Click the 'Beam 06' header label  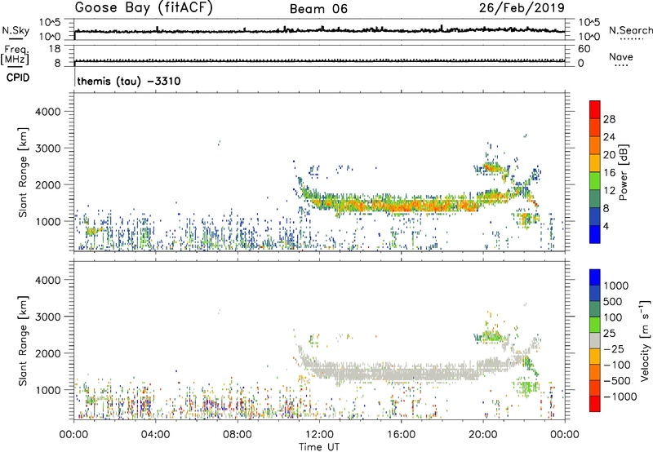click(318, 9)
